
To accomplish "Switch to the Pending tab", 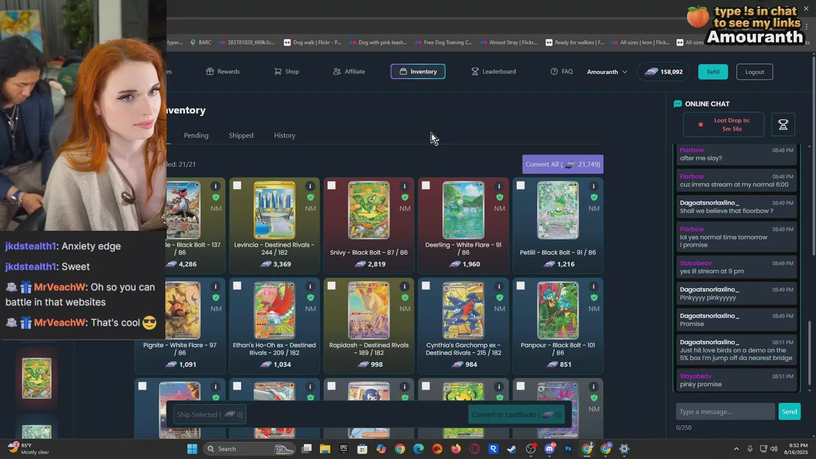I will (196, 135).
